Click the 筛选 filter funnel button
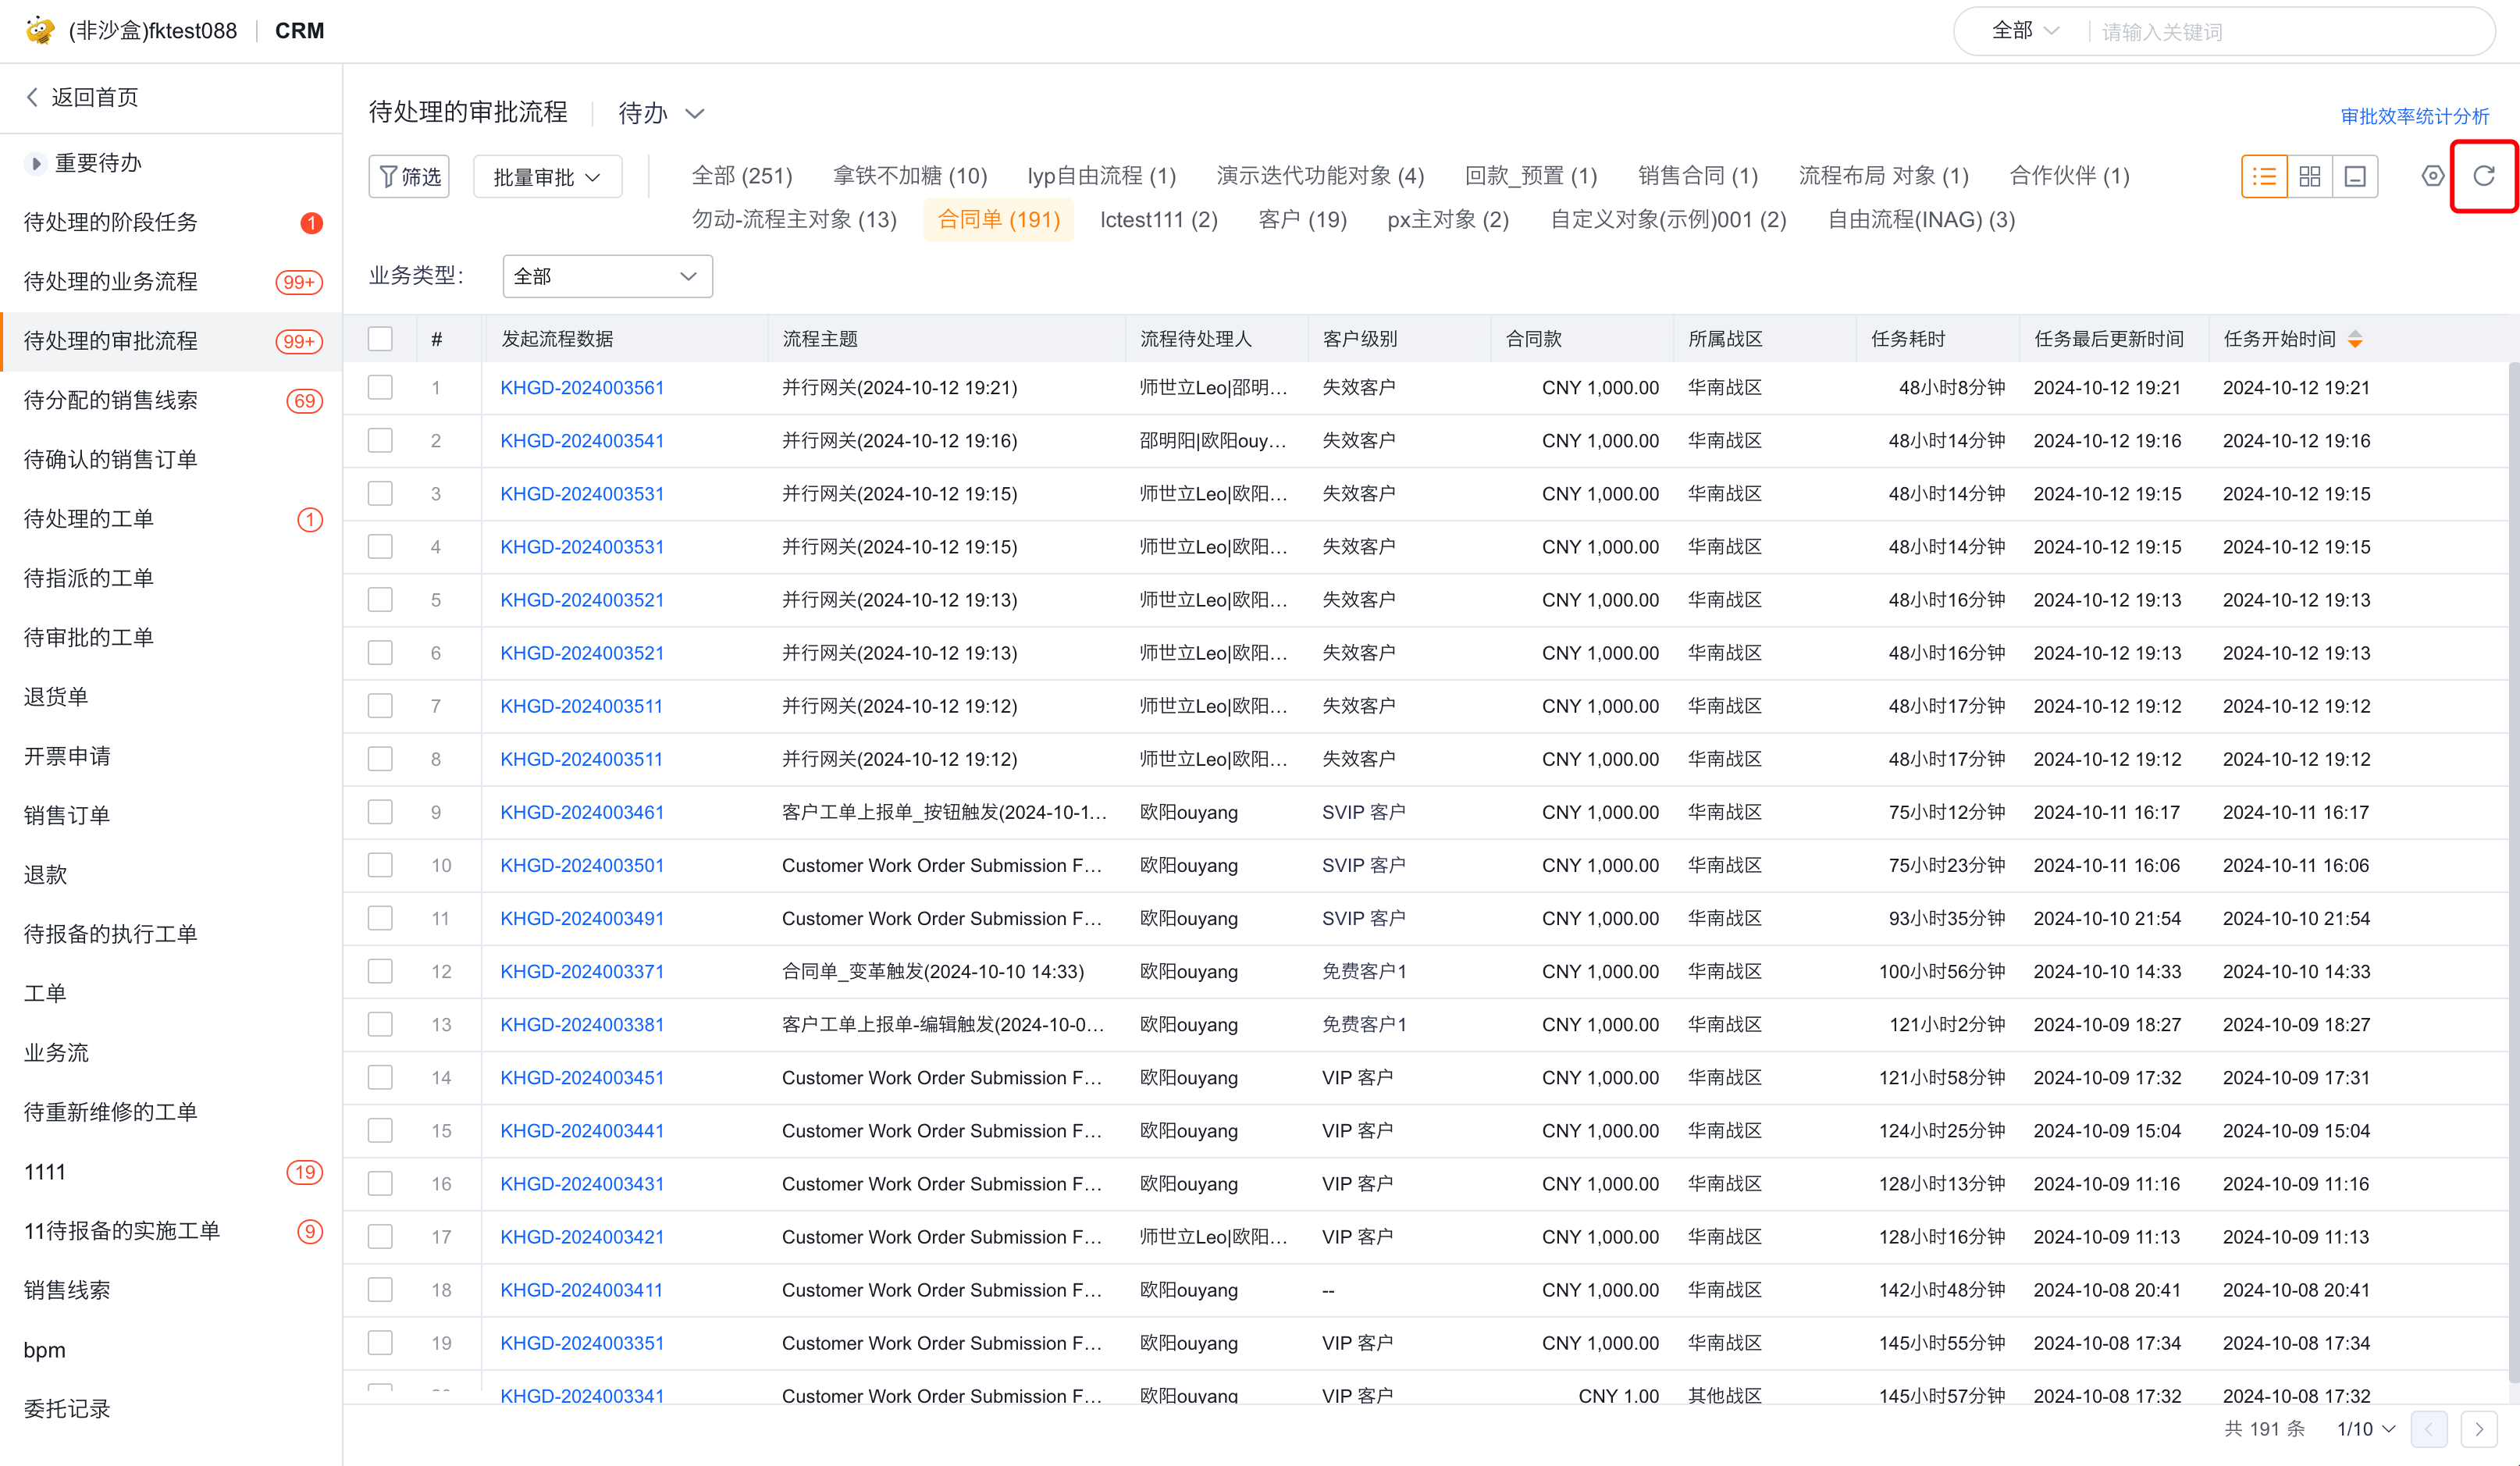 click(x=409, y=177)
